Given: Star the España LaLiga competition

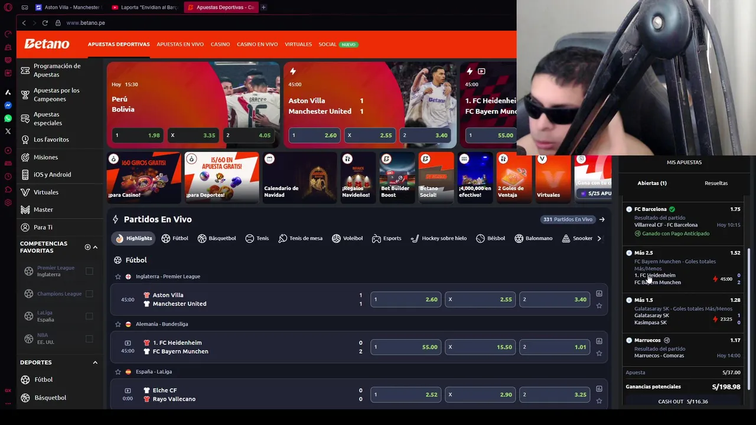Looking at the screenshot, I should tap(118, 372).
